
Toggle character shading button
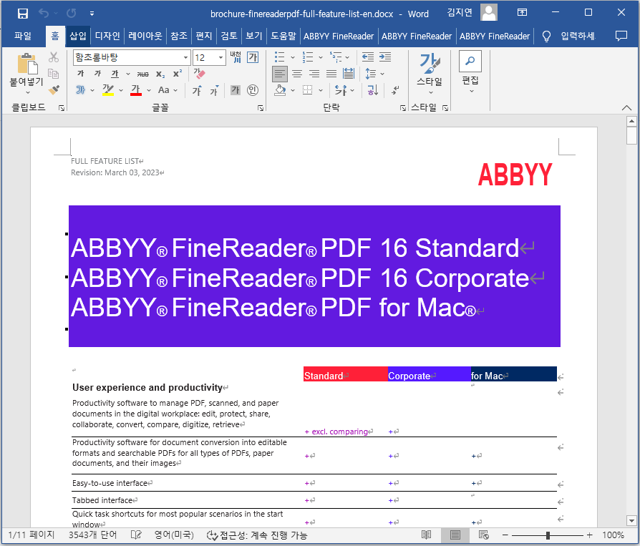click(x=236, y=90)
